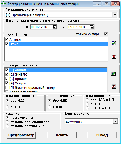Select the highlighted '[1] общая' row

(58, 70)
